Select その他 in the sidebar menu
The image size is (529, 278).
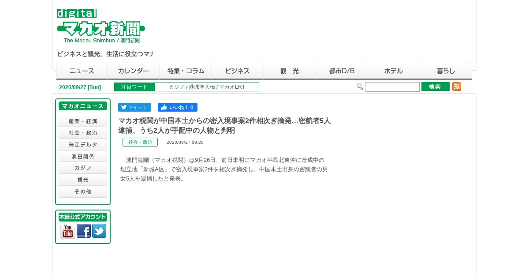(x=83, y=192)
